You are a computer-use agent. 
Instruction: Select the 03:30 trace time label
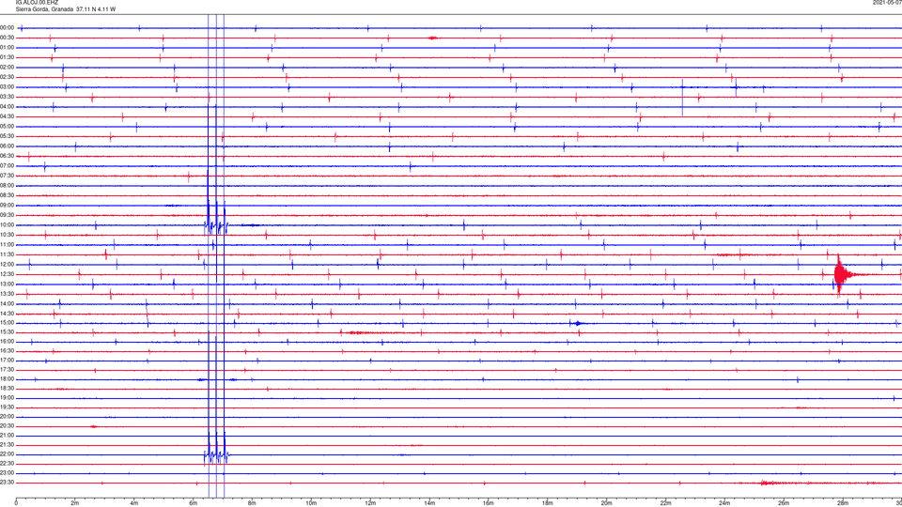pyautogui.click(x=8, y=97)
